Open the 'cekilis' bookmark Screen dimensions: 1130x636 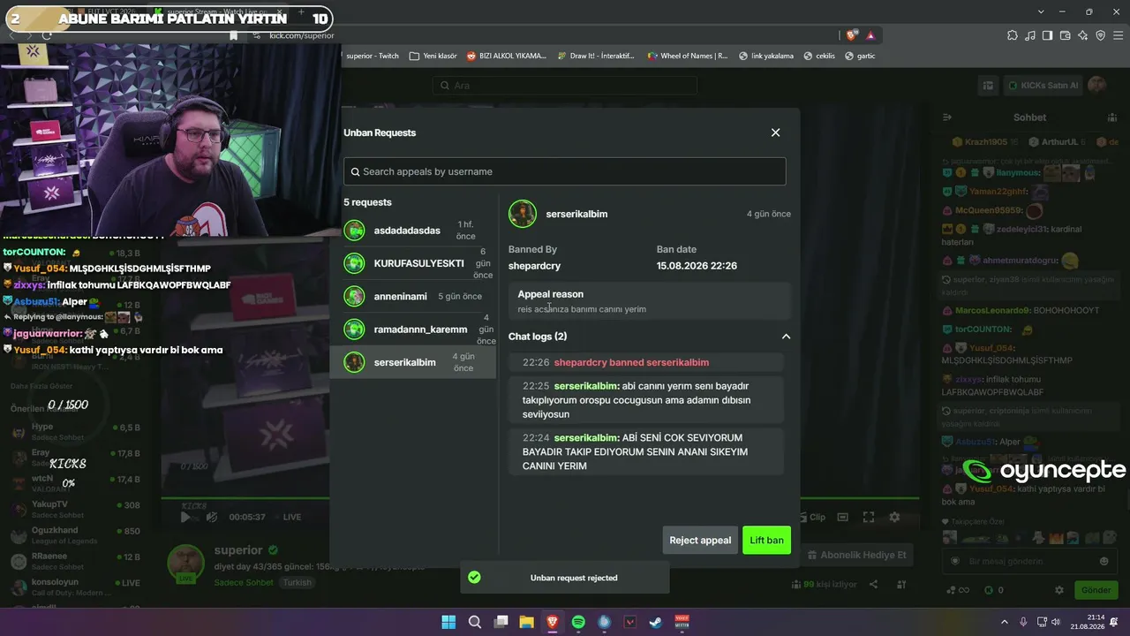(818, 56)
